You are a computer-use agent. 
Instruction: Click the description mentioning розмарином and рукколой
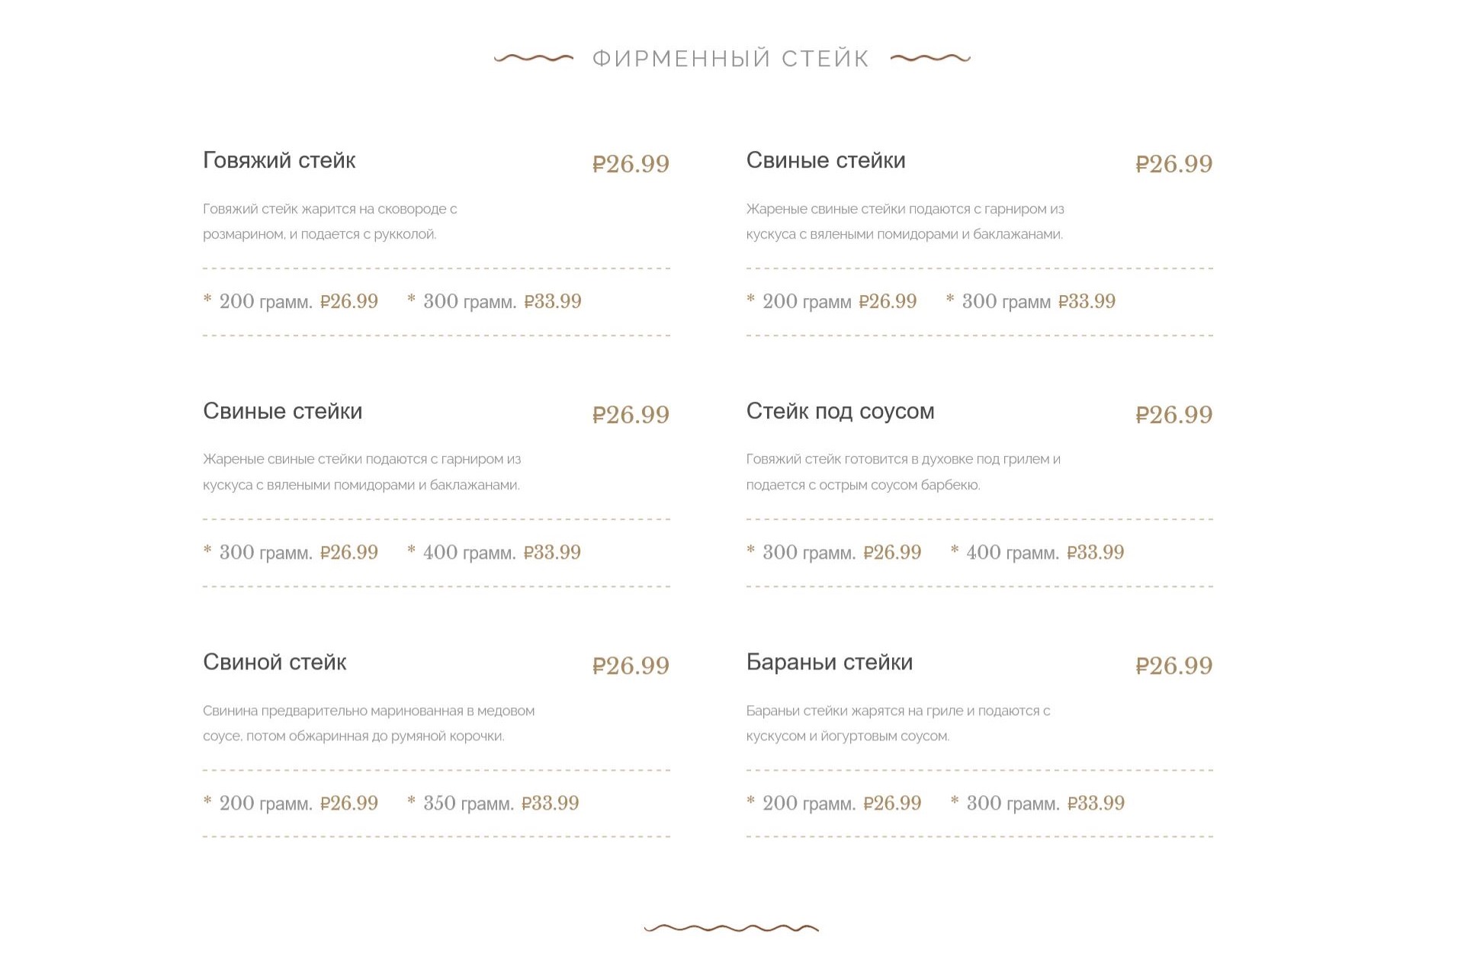330,221
